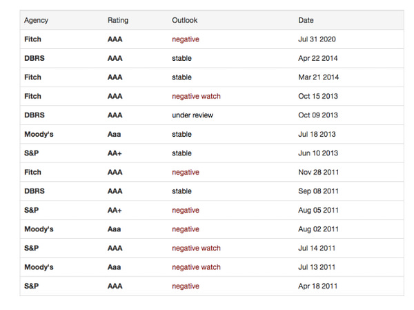
Task: Click S&P in the Jun 10 2013 row
Action: [x=32, y=153]
